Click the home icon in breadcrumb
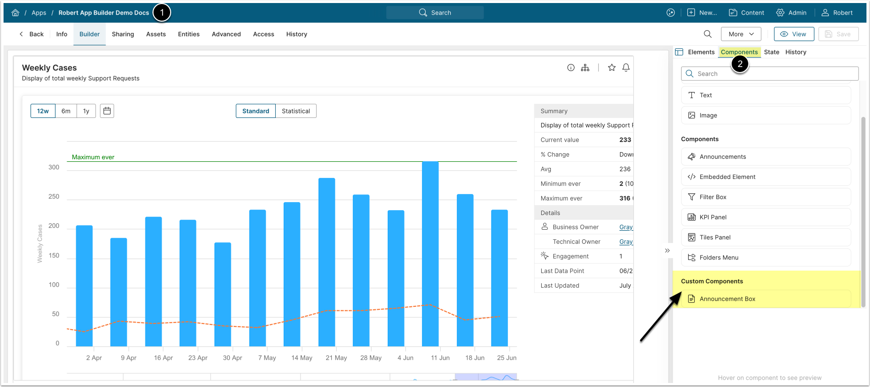Screen dimensions: 870x387 pyautogui.click(x=15, y=13)
